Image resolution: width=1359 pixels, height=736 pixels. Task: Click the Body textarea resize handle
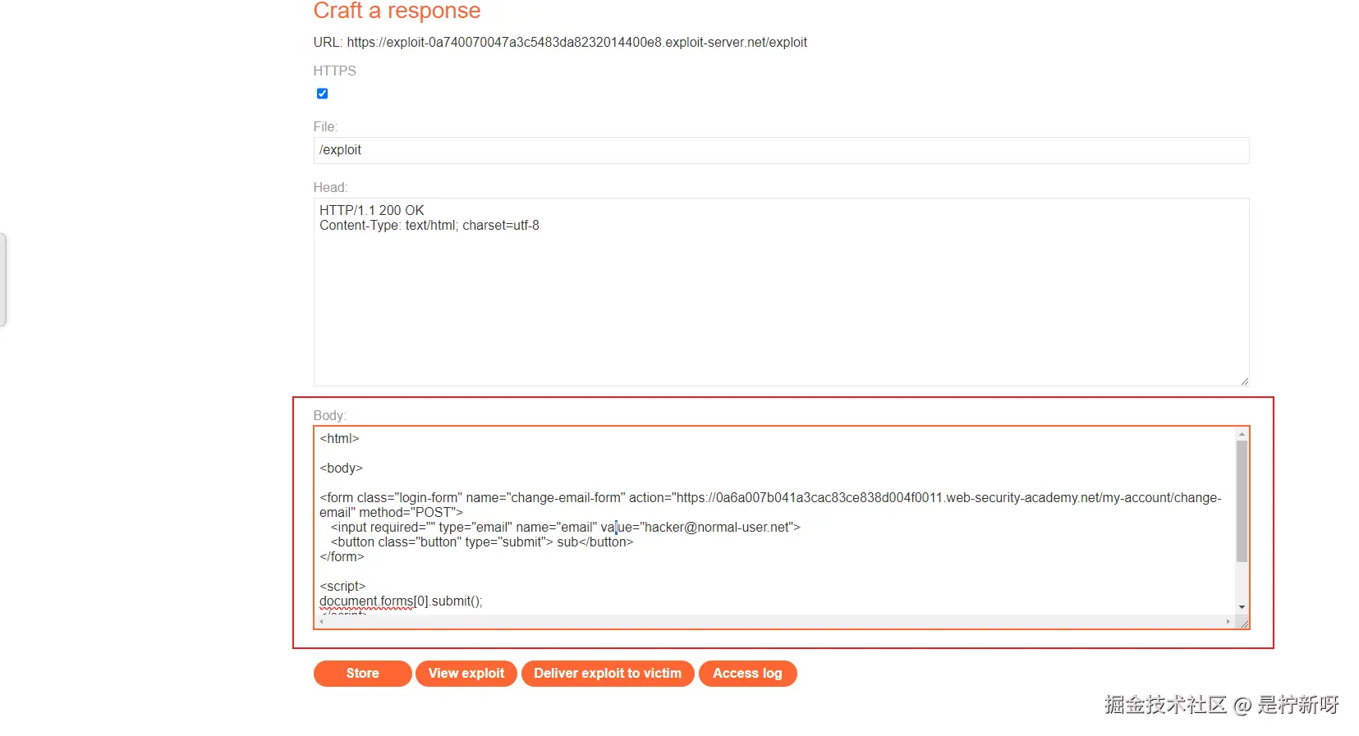pos(1244,624)
